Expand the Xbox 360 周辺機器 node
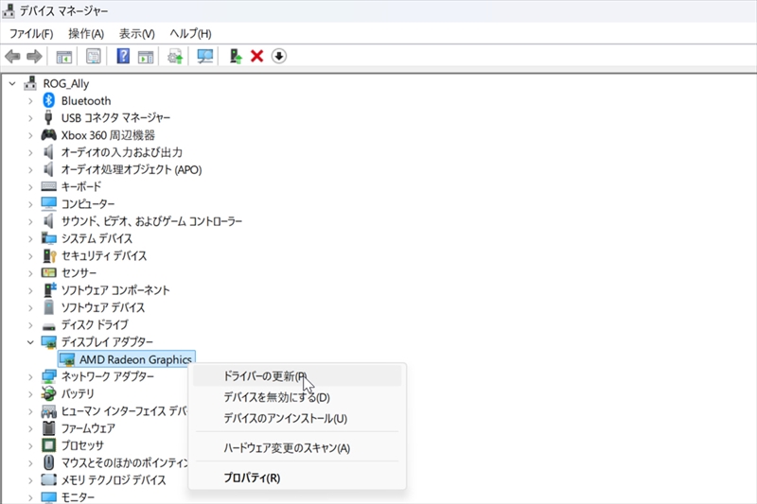 [30, 135]
